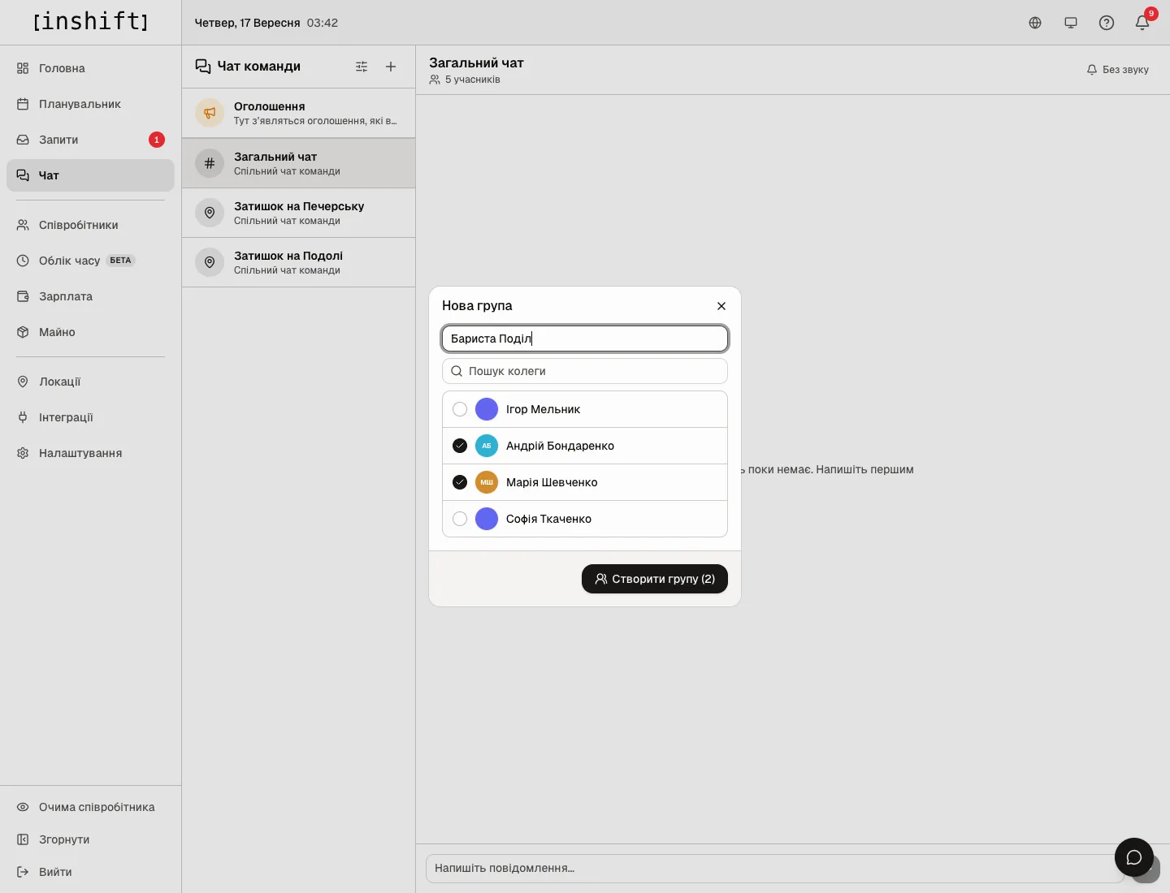Viewport: 1170px width, 893px height.
Task: Open Зарплата section
Action: (x=90, y=296)
